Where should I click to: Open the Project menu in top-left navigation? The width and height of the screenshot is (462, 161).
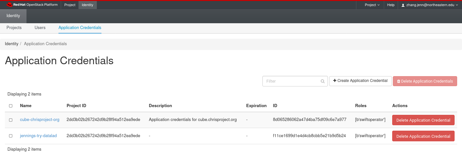click(x=70, y=5)
